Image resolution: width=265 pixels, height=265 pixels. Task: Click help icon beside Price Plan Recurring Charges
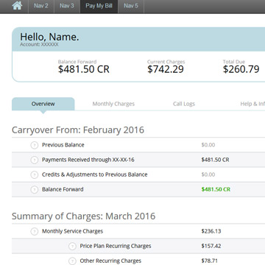(72, 246)
